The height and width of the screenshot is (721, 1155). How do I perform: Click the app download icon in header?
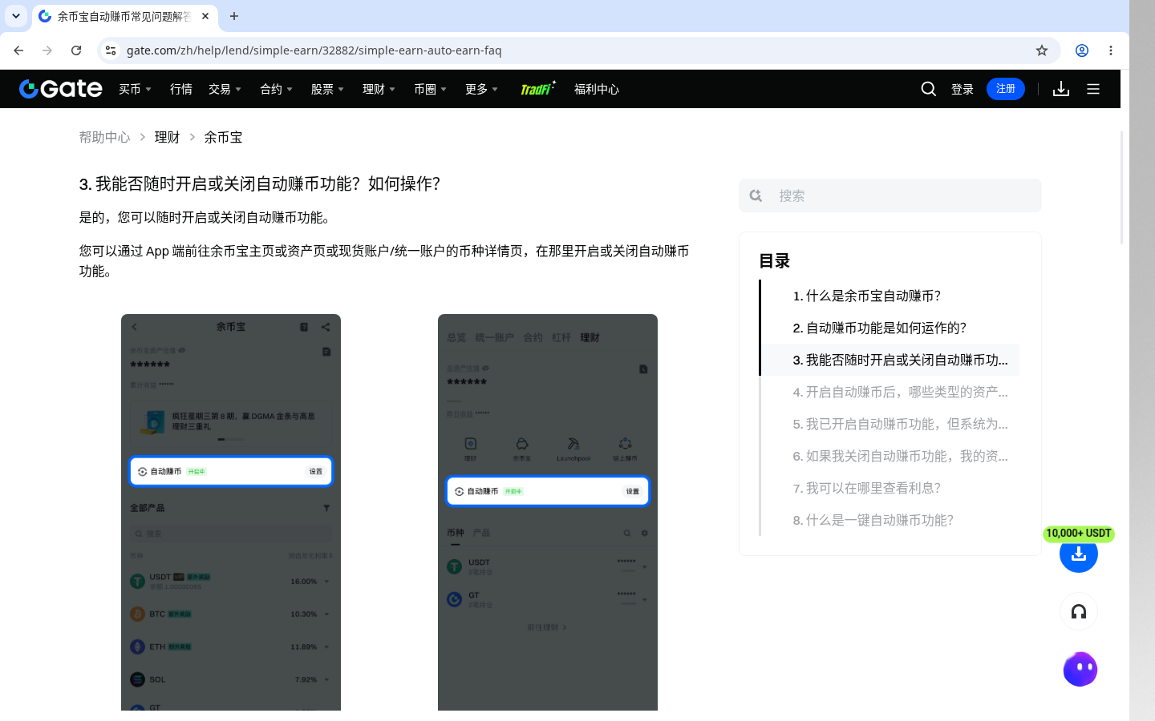point(1061,89)
